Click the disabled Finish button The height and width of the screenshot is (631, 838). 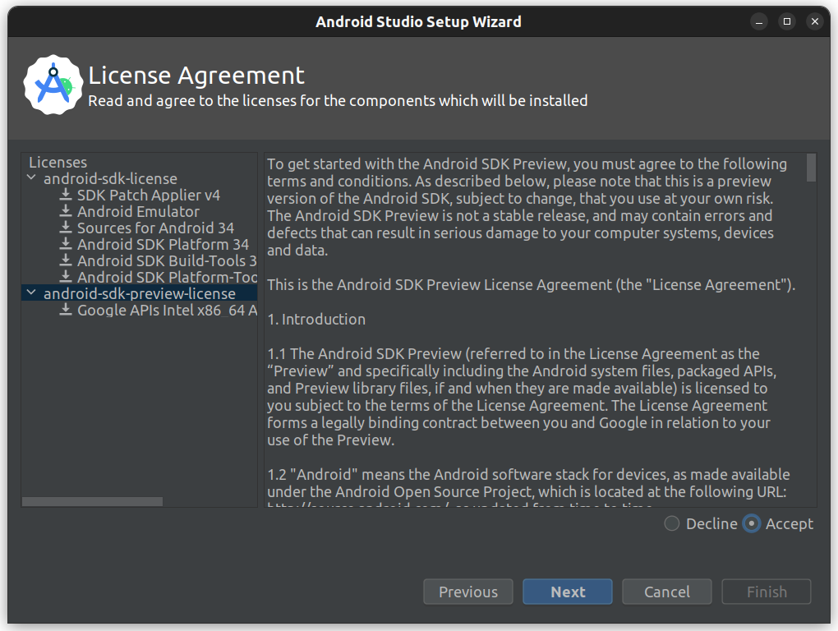(x=767, y=592)
